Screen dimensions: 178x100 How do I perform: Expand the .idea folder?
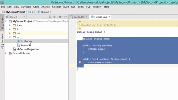point(10,25)
